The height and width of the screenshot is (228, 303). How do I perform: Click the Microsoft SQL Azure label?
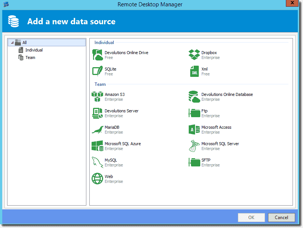pos(123,144)
